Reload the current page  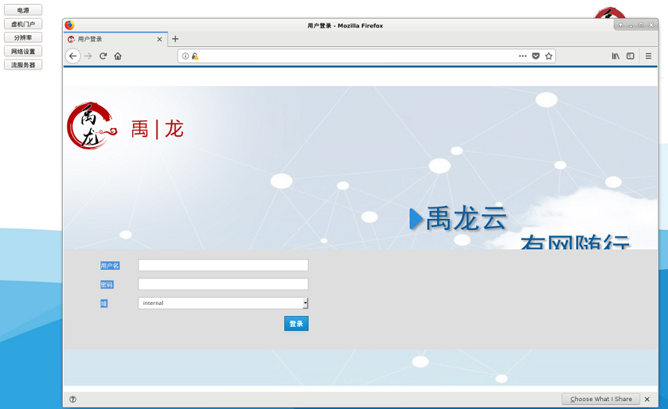103,56
